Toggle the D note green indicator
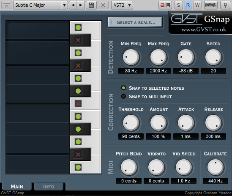This screenshot has height=196, width=232. (x=78, y=142)
